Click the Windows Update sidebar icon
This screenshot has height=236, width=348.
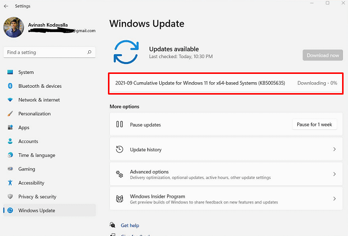coord(10,210)
